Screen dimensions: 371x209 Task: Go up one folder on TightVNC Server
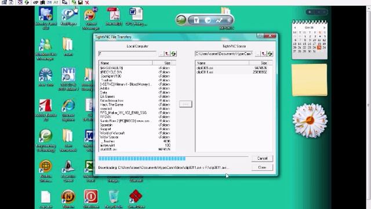264,54
